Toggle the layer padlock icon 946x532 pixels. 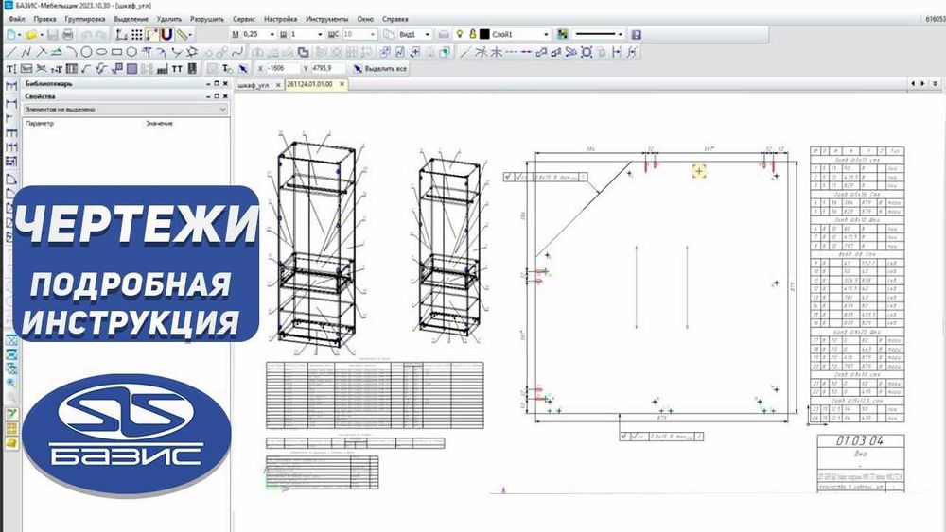point(472,34)
